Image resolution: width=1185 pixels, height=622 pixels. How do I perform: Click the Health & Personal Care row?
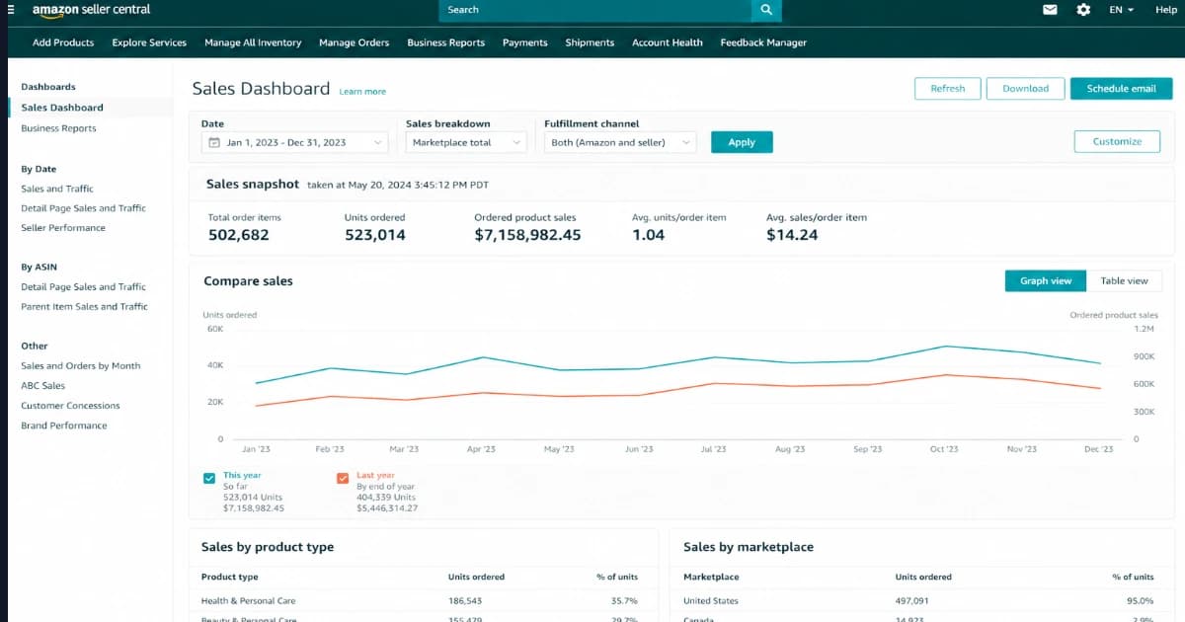coord(423,600)
